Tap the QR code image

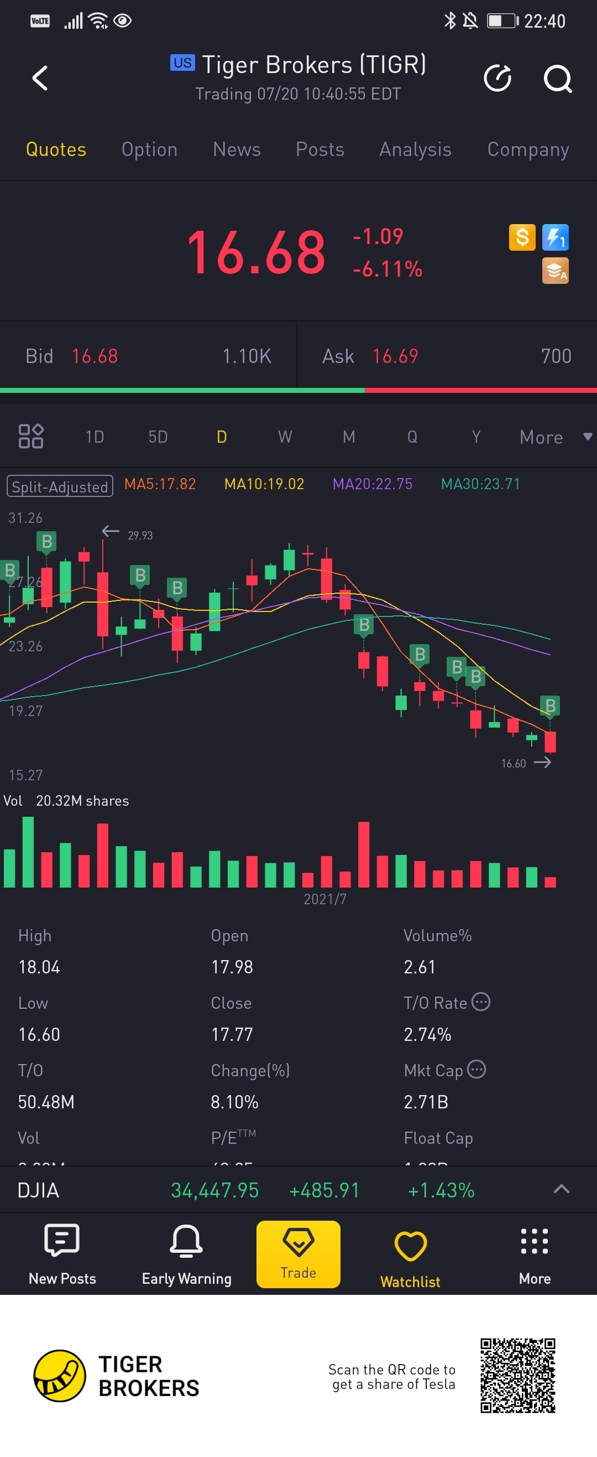518,1376
